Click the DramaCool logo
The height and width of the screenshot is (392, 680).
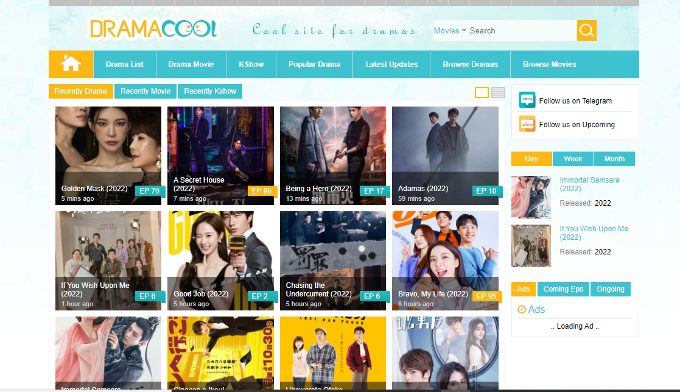153,29
